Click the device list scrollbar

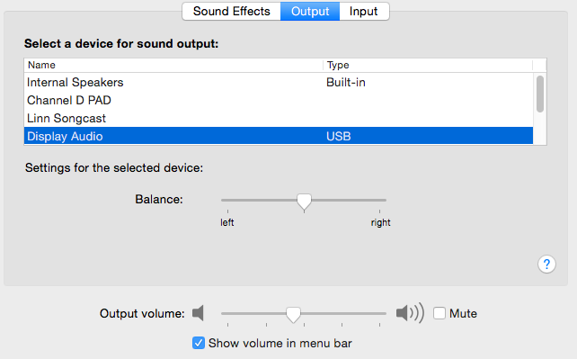tap(540, 94)
